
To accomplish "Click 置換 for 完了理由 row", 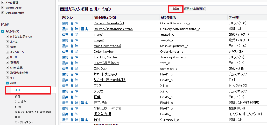I will (84, 103).
